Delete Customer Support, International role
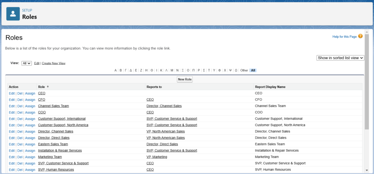 point(20,119)
